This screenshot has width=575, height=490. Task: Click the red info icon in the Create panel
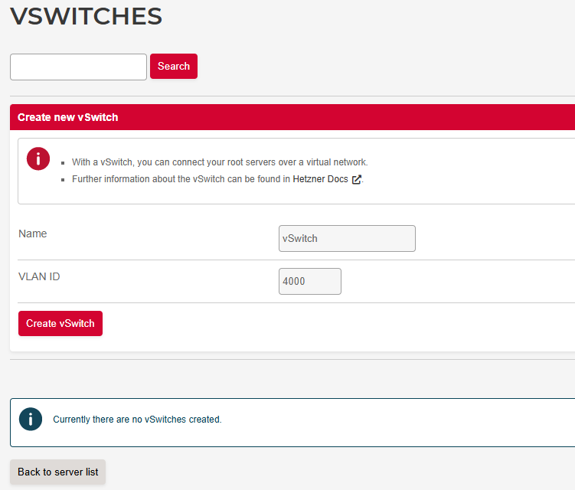point(38,159)
